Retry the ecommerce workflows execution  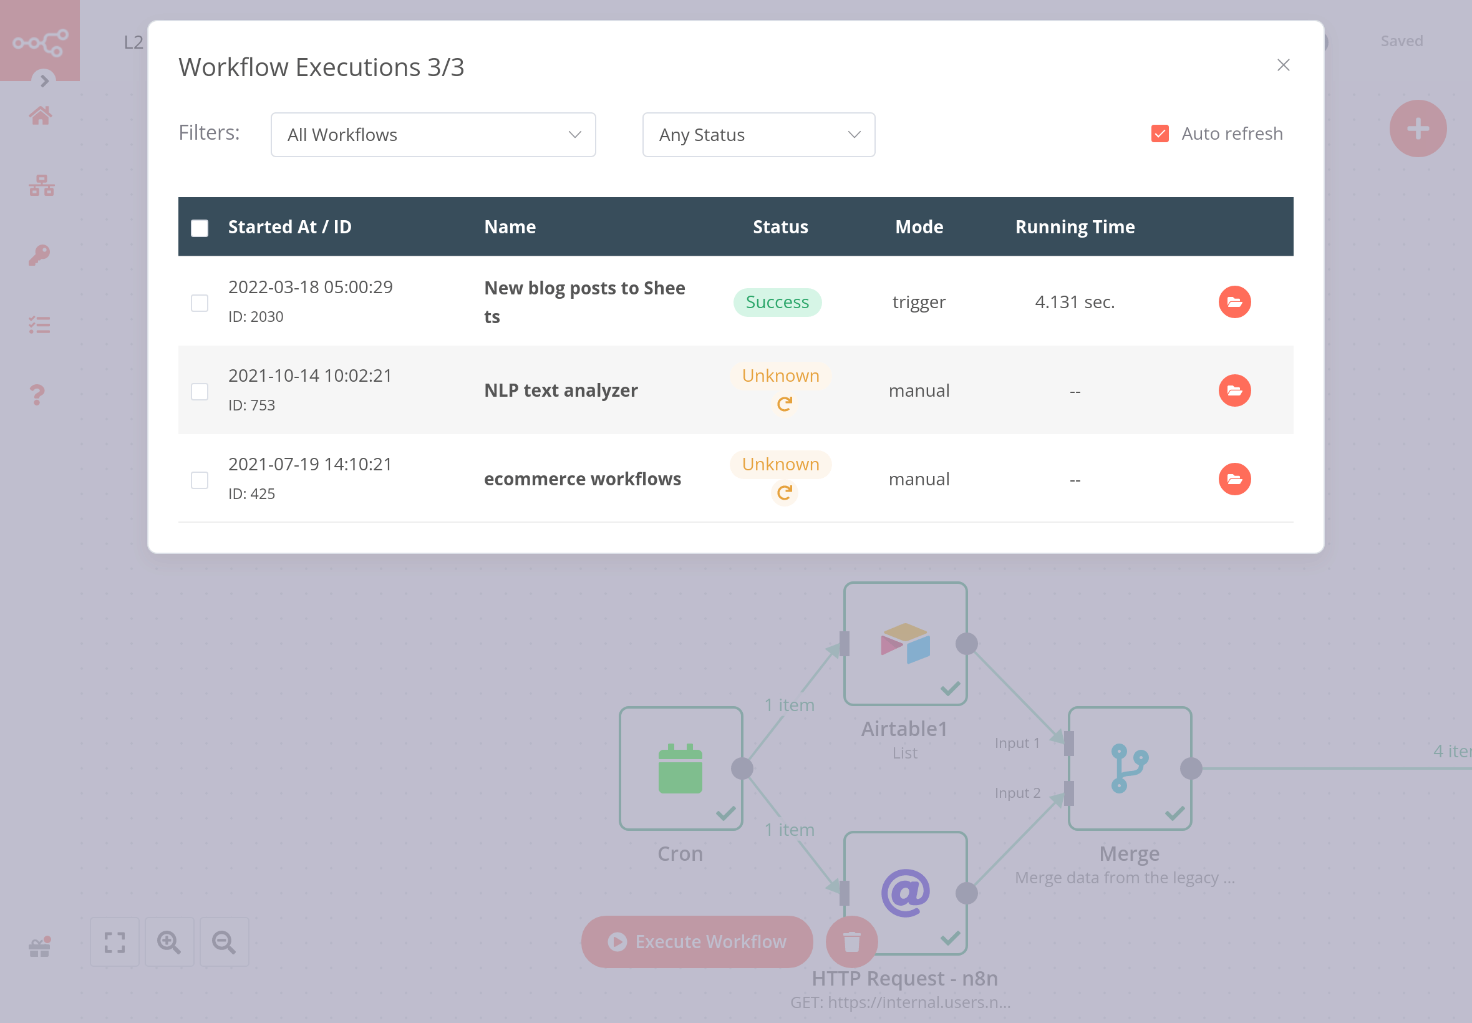(x=784, y=492)
